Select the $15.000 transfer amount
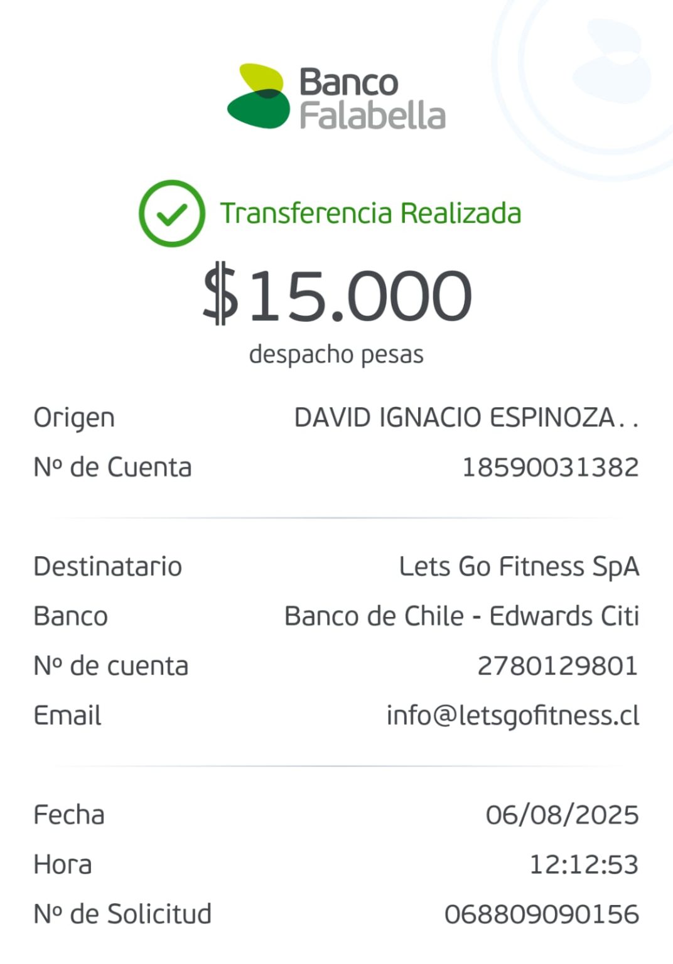The width and height of the screenshot is (673, 964). coord(337,294)
